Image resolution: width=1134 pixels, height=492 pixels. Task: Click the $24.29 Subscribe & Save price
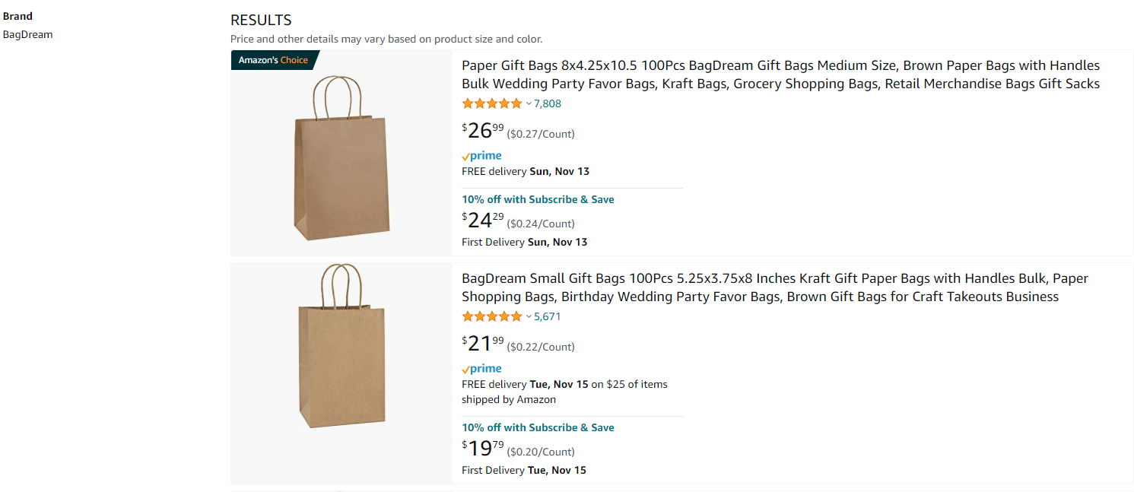[x=483, y=221]
